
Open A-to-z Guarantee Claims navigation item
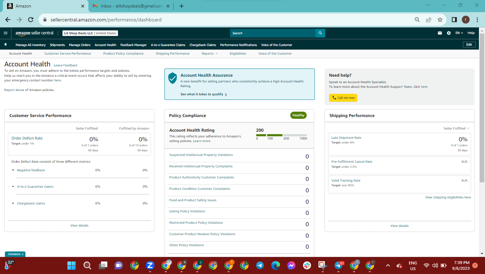[168, 45]
